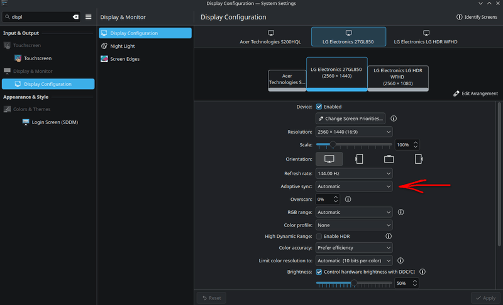Select portrait rotated-left orientation icon

359,159
